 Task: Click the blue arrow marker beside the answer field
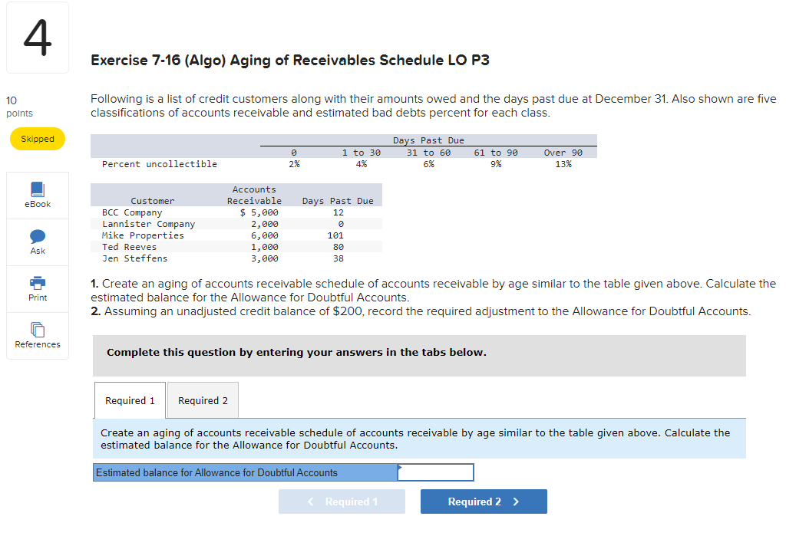tap(400, 467)
